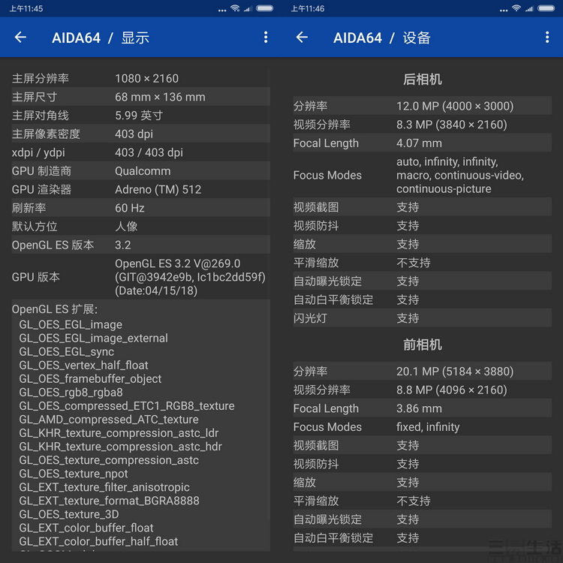Select front camera 20.1 MP (5184 × 3880)
Viewport: 563px width, 563px height.
coord(455,372)
